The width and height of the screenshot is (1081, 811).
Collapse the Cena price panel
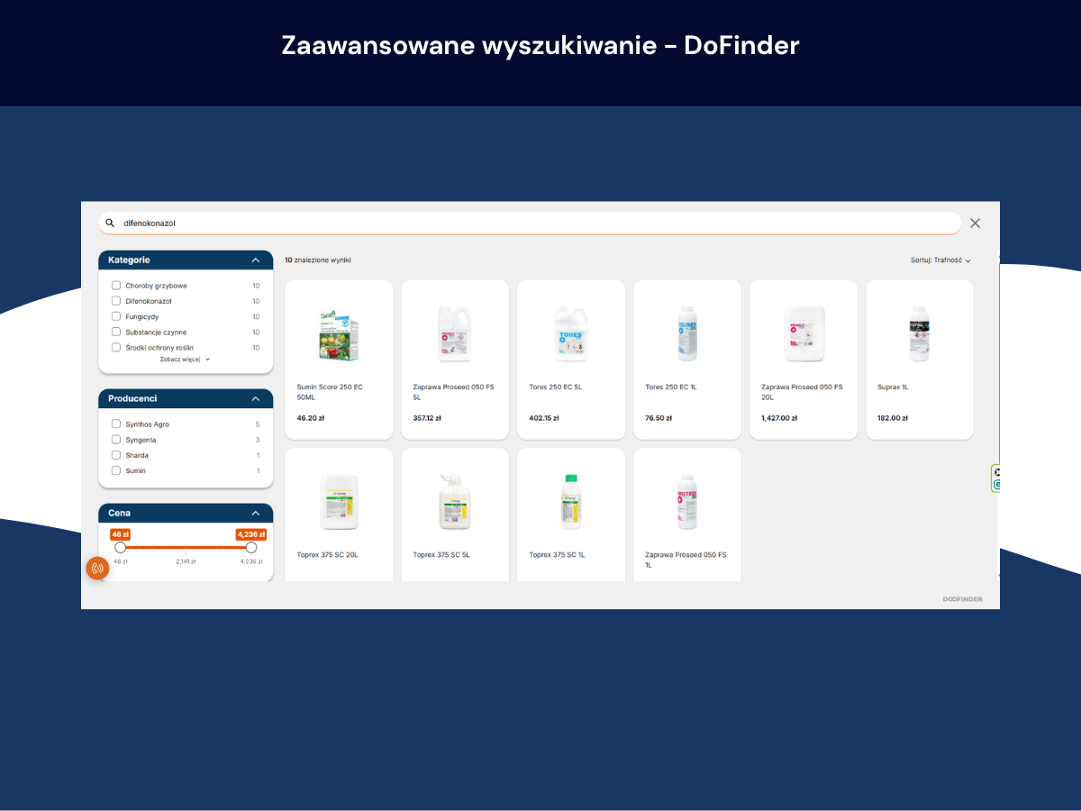(256, 513)
